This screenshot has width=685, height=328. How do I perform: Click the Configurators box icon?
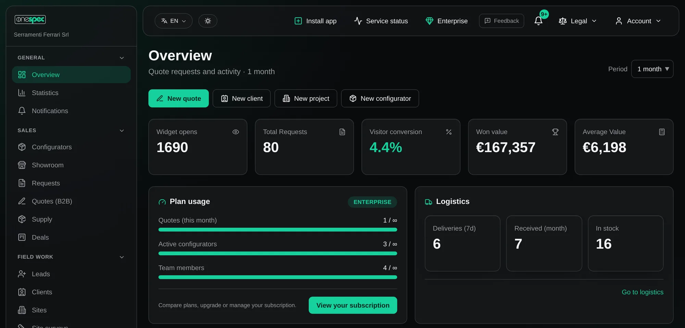point(22,147)
